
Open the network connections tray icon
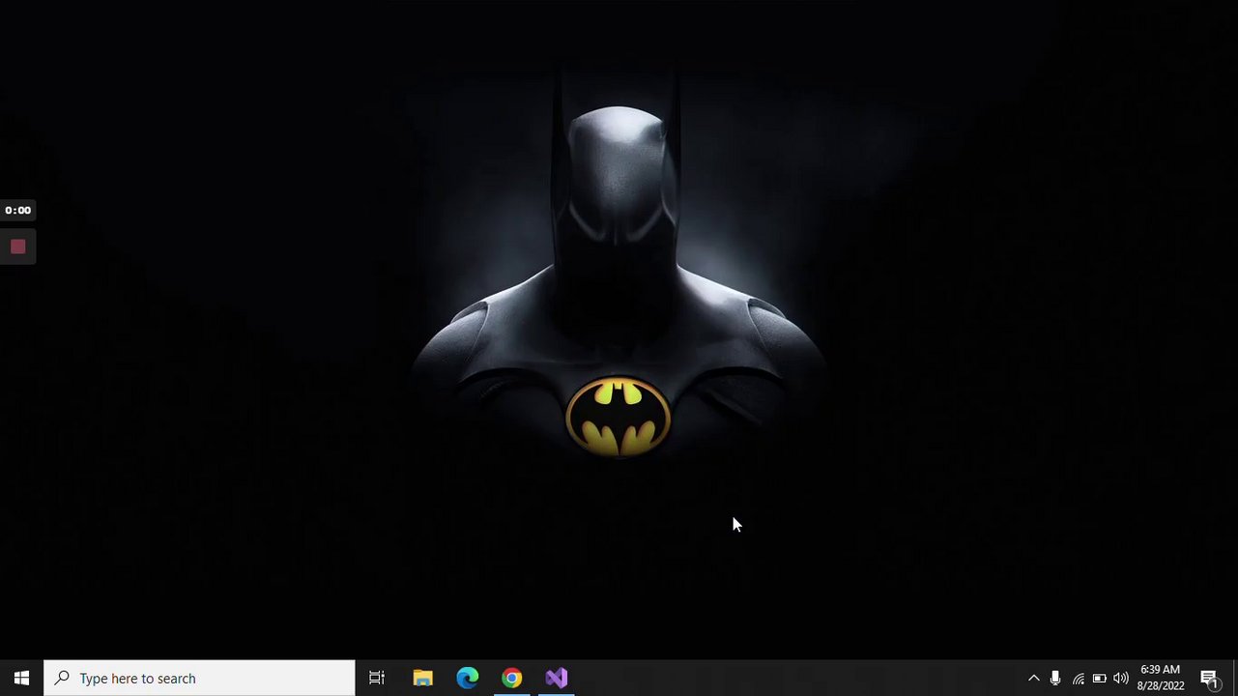click(1078, 679)
